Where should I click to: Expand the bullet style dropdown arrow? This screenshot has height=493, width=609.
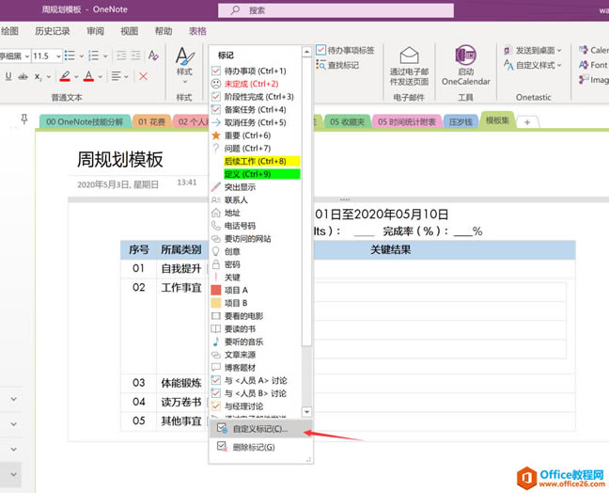[82, 56]
